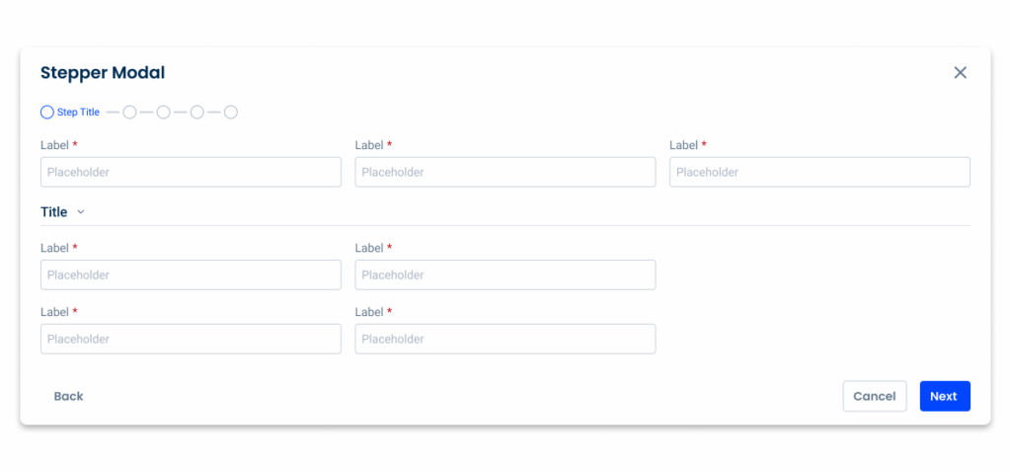Go back with the Back button
1011x472 pixels.
68,396
